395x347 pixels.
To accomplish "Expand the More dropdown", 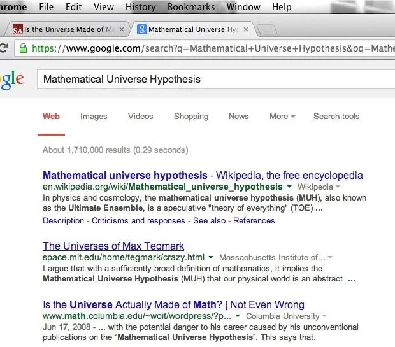I will (x=282, y=117).
